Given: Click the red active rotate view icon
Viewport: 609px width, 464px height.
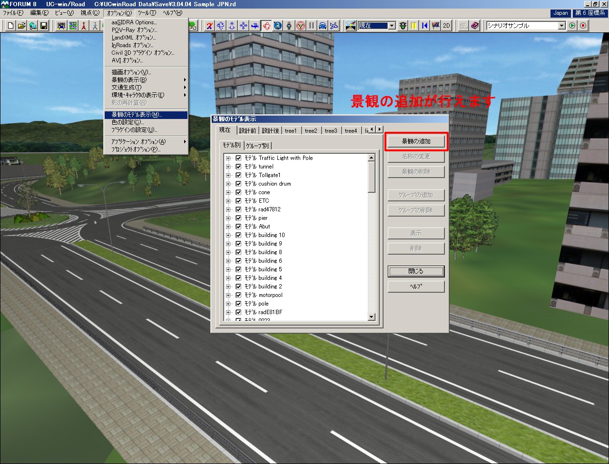Looking at the screenshot, I should click(x=266, y=26).
